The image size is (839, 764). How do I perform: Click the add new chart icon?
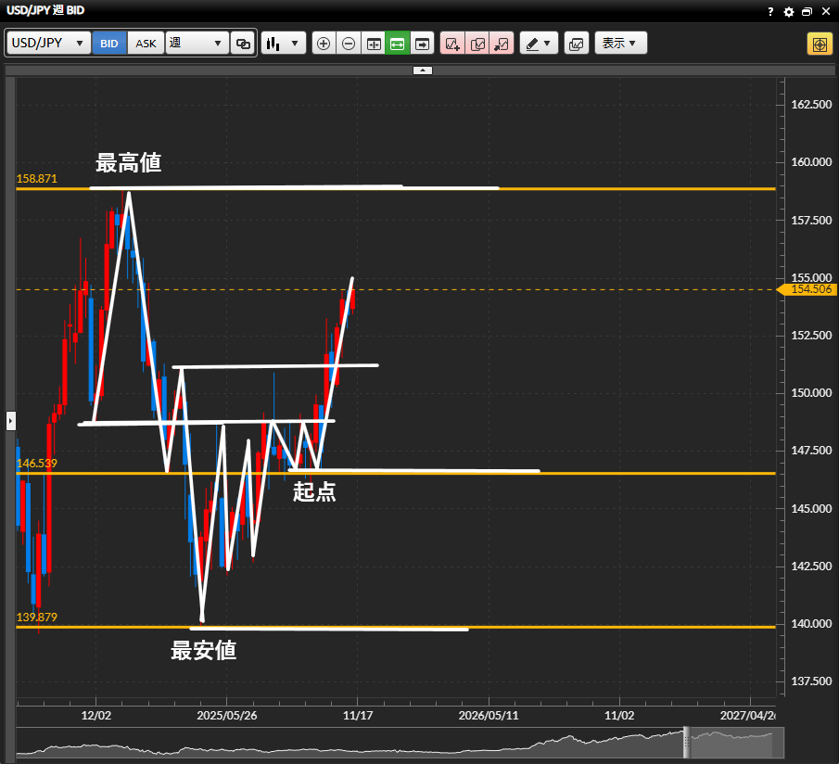point(451,44)
